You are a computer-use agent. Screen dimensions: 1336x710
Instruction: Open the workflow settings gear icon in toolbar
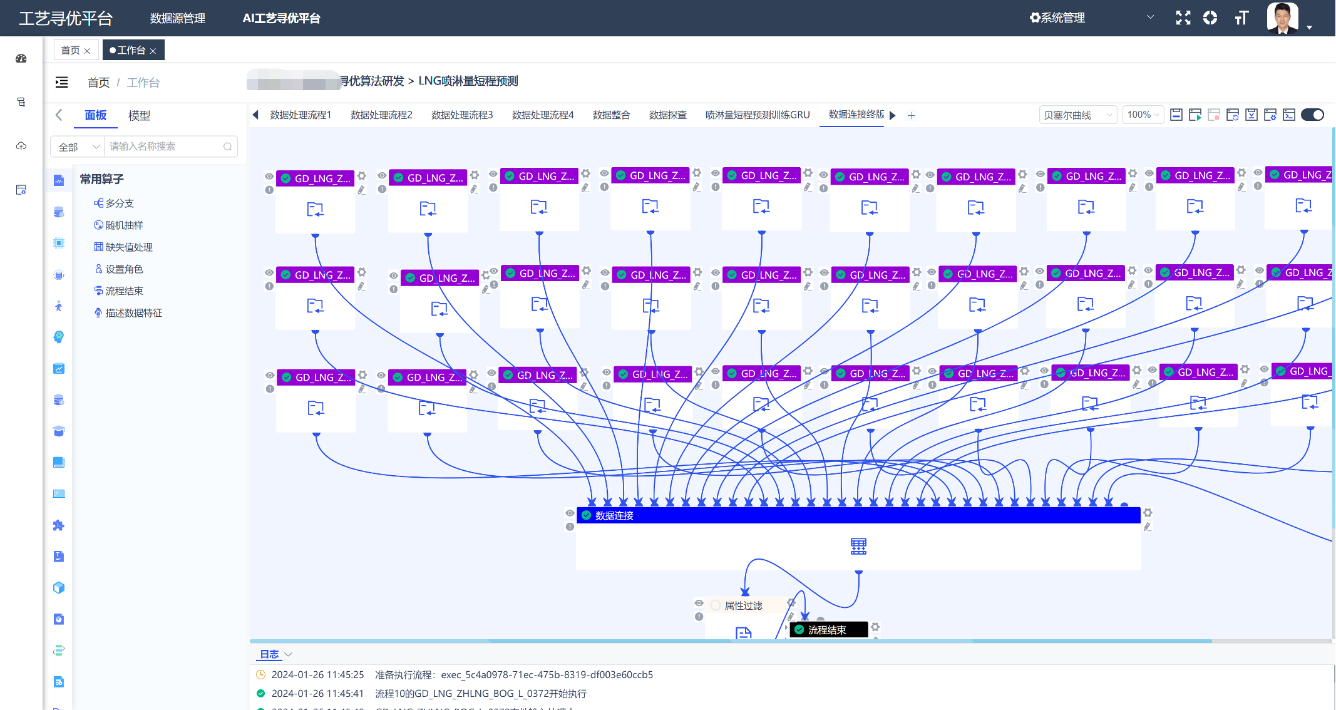(1270, 115)
